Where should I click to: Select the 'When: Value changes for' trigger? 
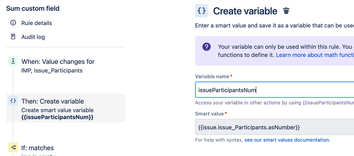pyautogui.click(x=58, y=61)
